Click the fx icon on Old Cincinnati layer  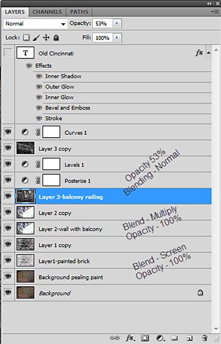(199, 53)
